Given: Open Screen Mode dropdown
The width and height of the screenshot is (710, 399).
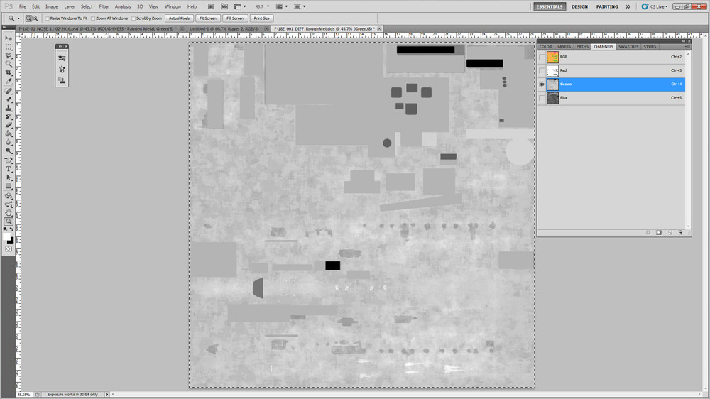Looking at the screenshot, I should [x=300, y=6].
